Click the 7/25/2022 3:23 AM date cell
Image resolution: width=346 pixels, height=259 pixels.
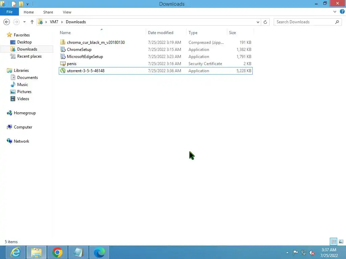[165, 57]
